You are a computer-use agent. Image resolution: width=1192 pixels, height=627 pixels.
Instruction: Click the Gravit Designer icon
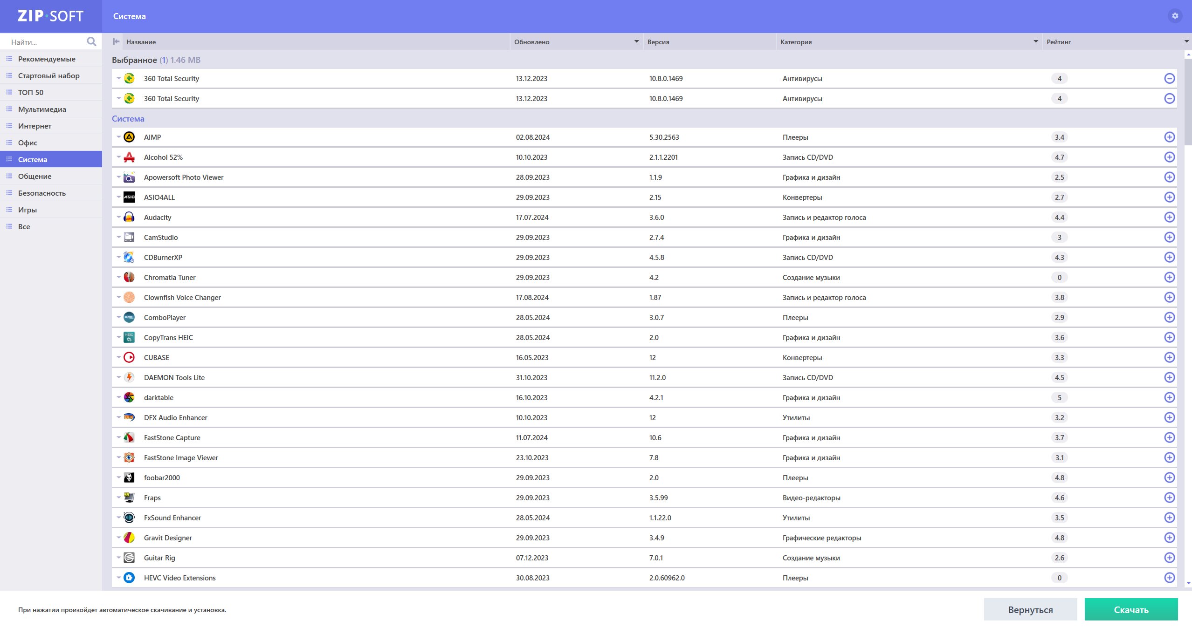tap(129, 538)
